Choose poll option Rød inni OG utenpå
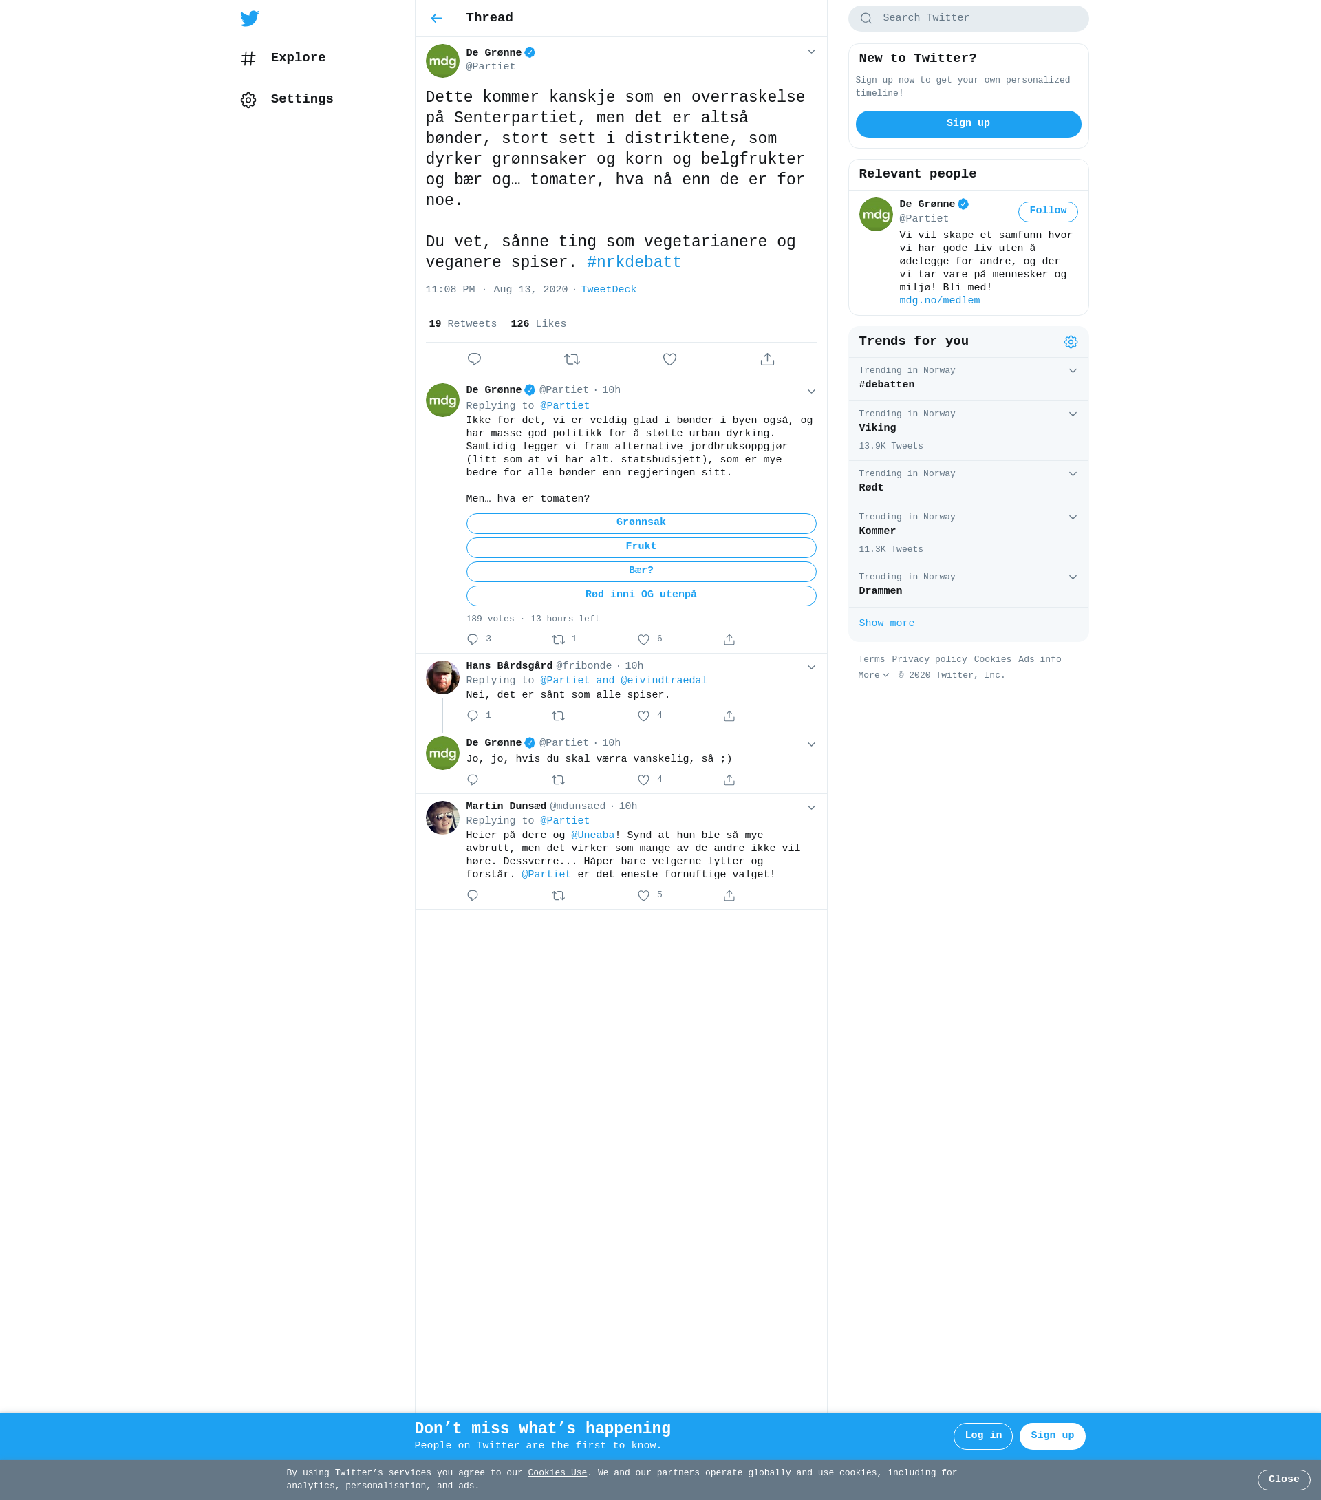The width and height of the screenshot is (1321, 1500). [641, 595]
